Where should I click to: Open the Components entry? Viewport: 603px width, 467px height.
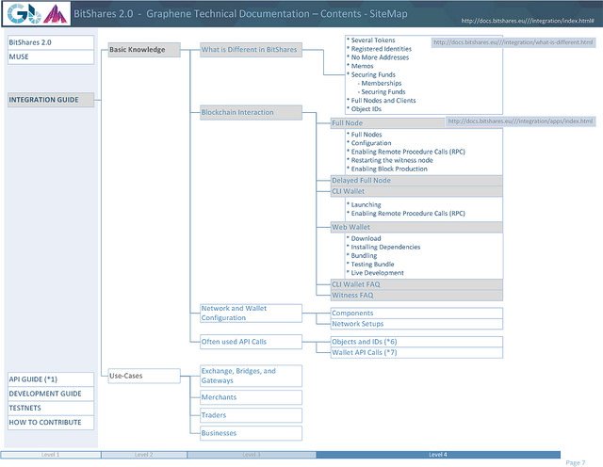click(416, 314)
